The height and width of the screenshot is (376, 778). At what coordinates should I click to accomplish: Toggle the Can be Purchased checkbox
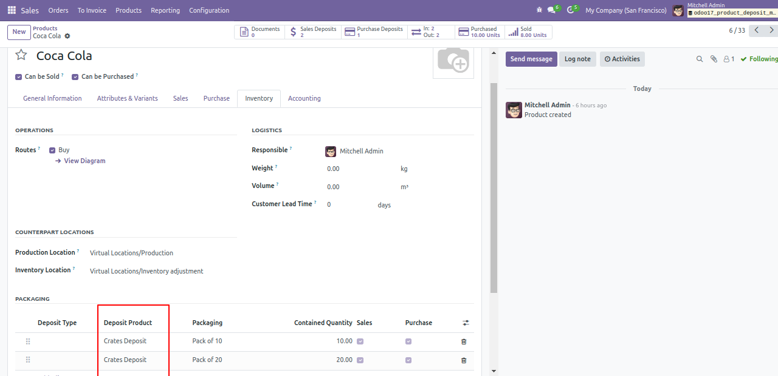tap(75, 77)
